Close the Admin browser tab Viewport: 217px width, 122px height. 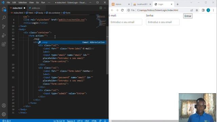[x=129, y=4]
